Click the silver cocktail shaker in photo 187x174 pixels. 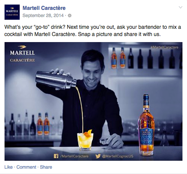click(x=56, y=80)
